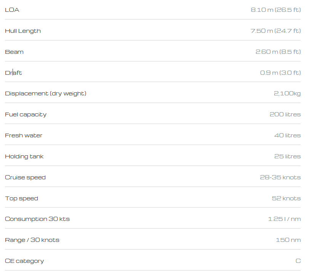The height and width of the screenshot is (277, 309).
Task: Click the Draft label text
Action: coord(13,73)
